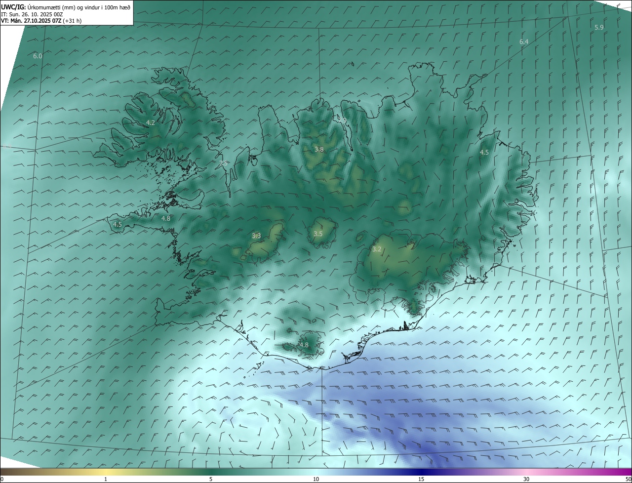Screen dimensions: 632x483
Task: Click the 4.5 value at Snæfellsnes tip
Action: pos(118,224)
